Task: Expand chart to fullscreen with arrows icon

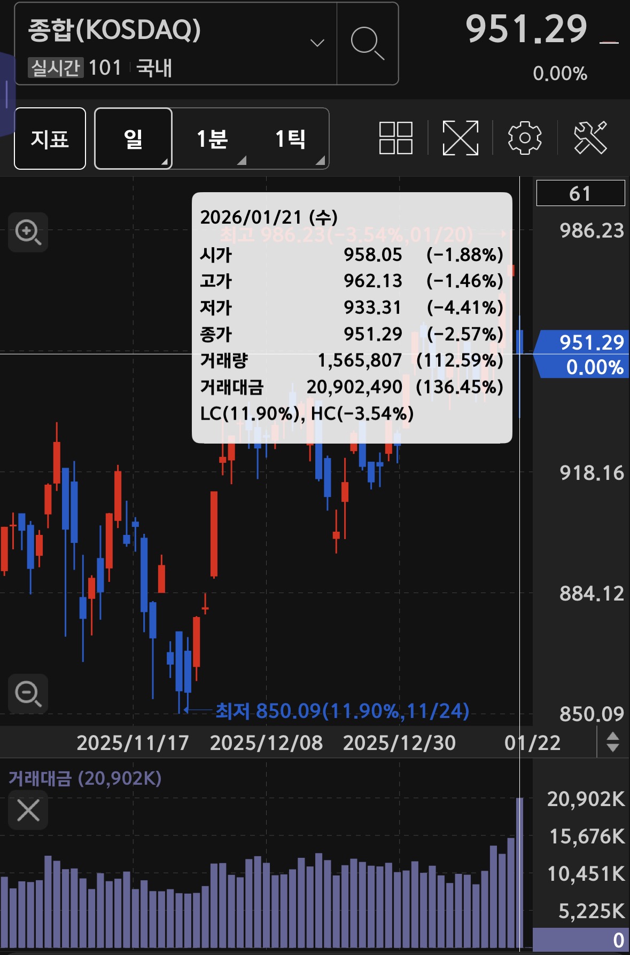Action: [x=460, y=138]
